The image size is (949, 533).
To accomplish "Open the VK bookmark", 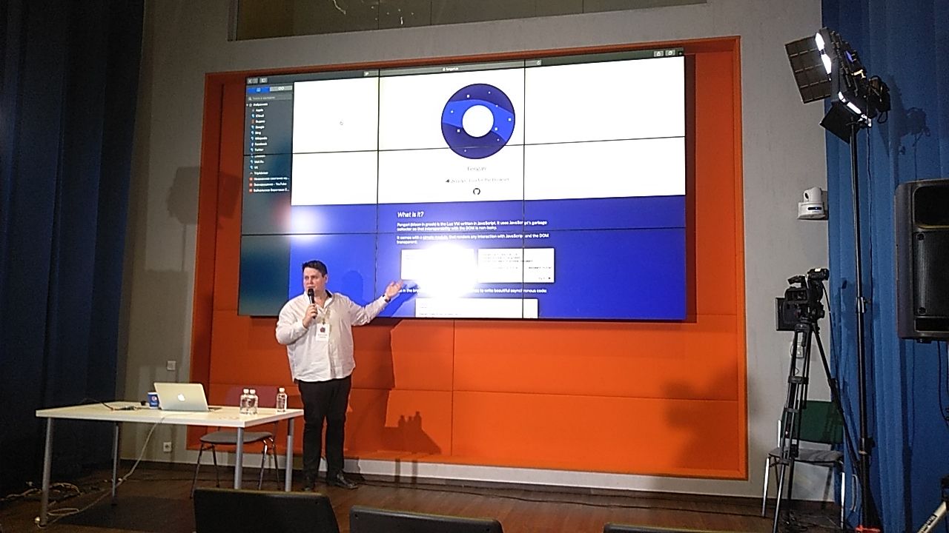I will 256,167.
